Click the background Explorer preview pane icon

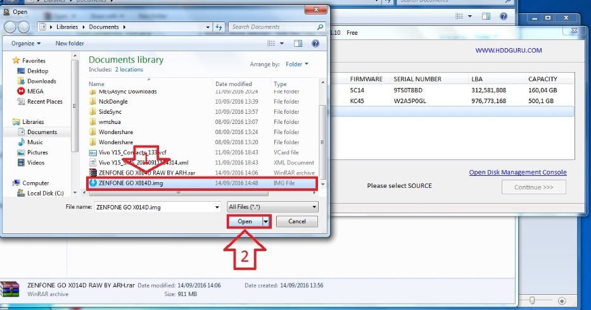[486, 16]
